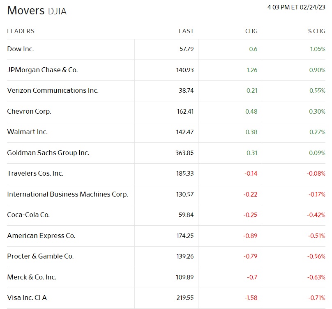Click the Movers heading title
Image resolution: width=332 pixels, height=309 pixels.
[26, 11]
